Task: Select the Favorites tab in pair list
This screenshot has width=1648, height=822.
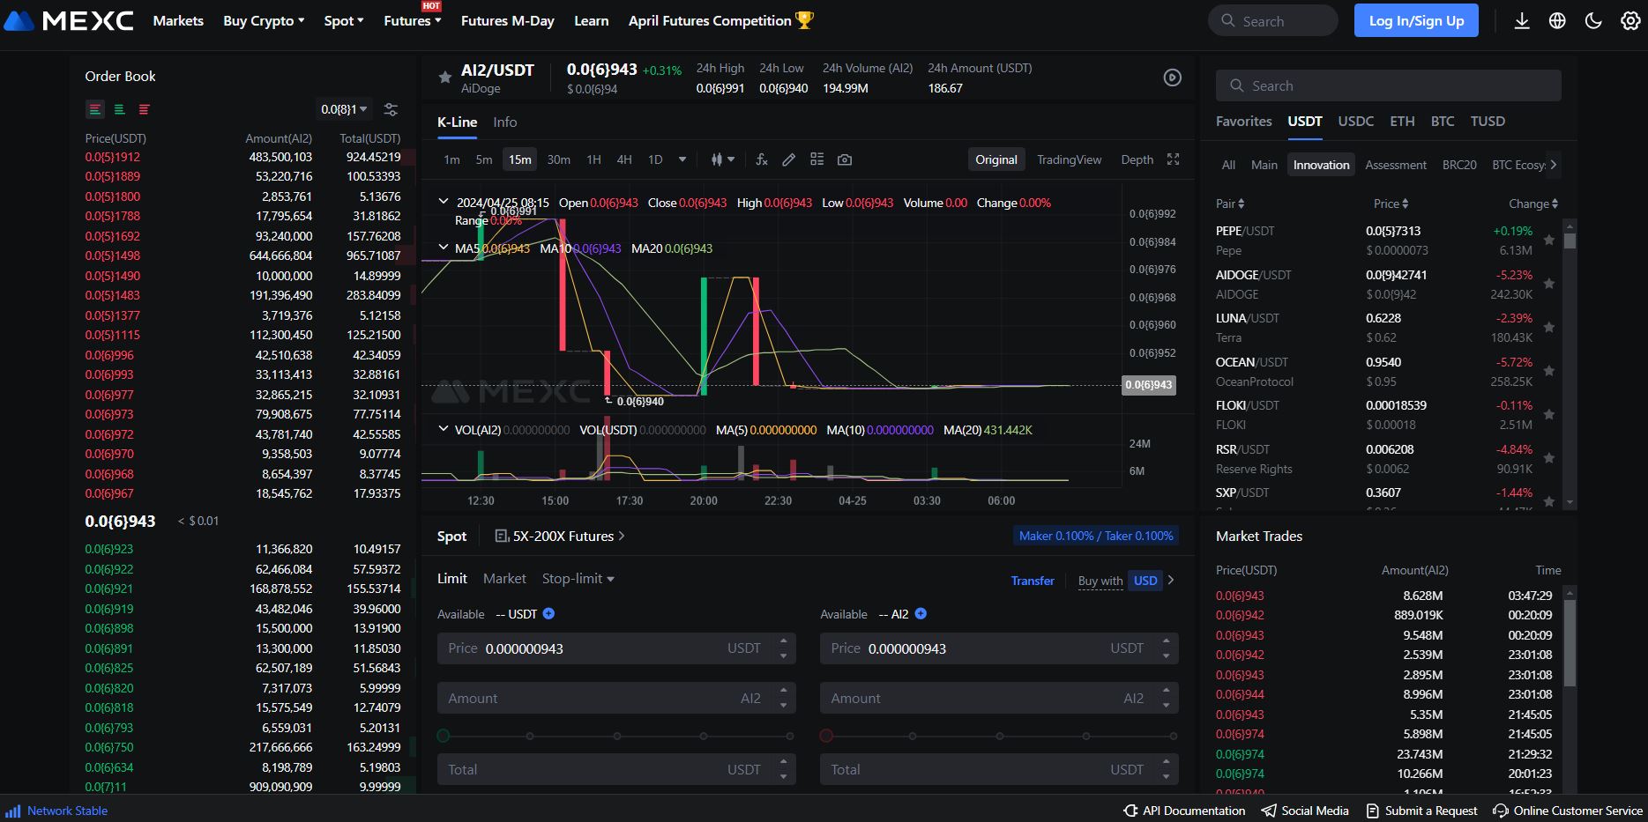Action: (x=1243, y=121)
